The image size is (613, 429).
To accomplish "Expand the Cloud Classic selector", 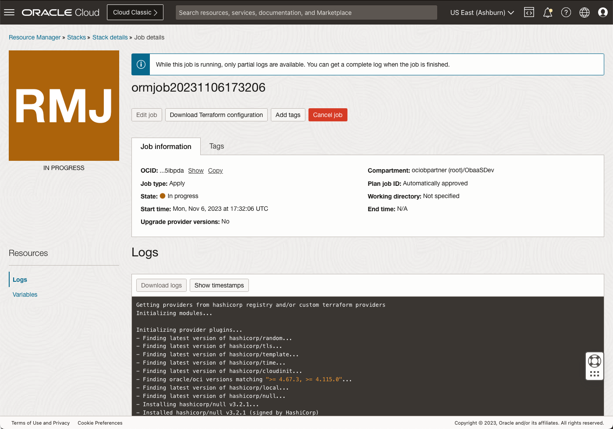I will click(x=135, y=12).
